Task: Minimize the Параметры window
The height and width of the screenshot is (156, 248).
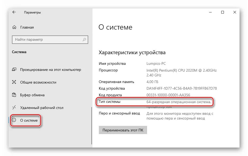Action: coord(210,12)
